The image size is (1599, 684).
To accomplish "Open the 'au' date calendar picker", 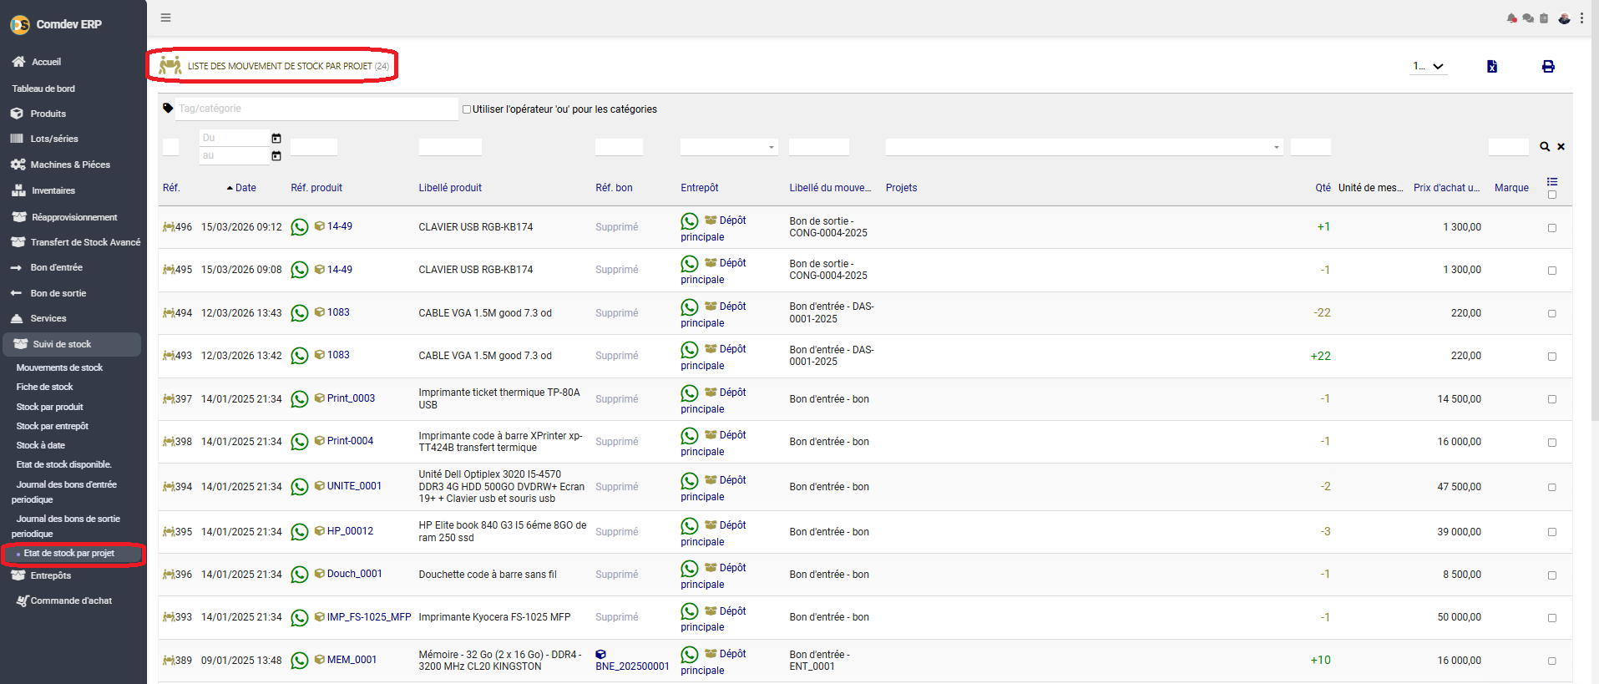I will [276, 156].
